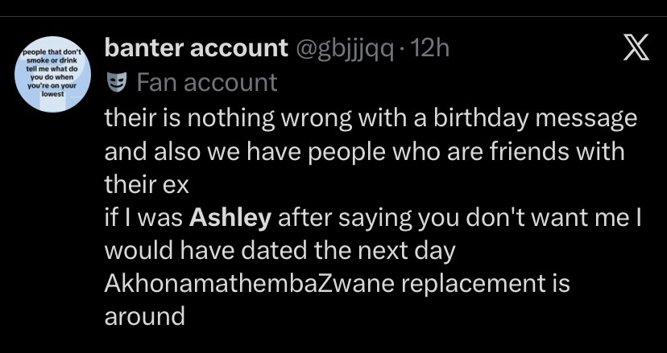Open the 12h timestamp link

429,48
